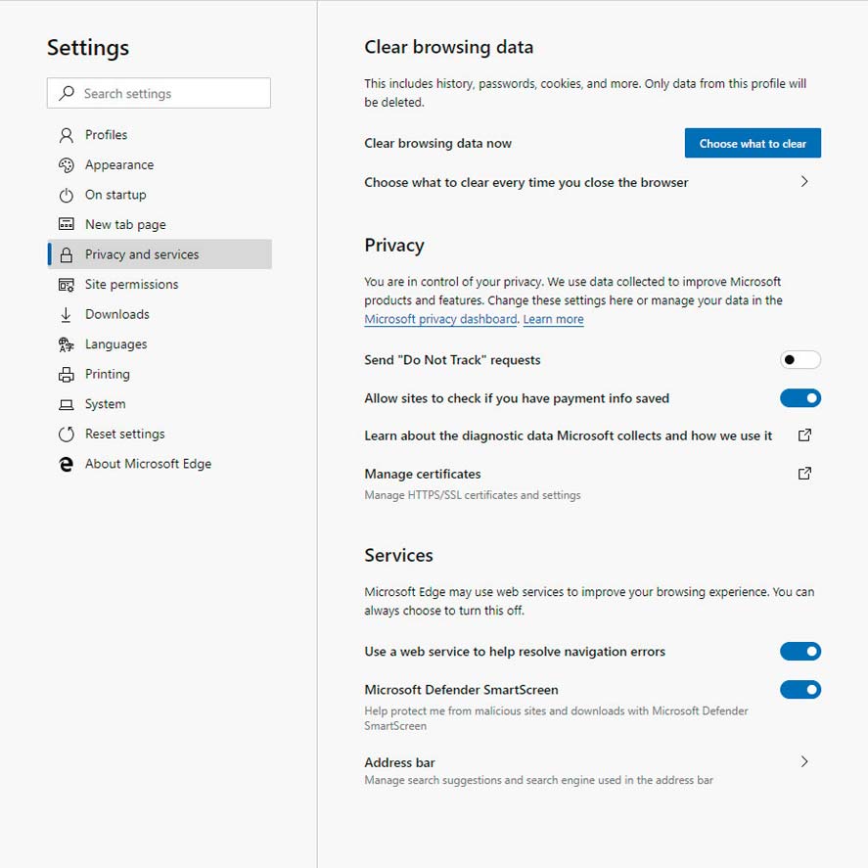Click the About Microsoft Edge logo icon
The width and height of the screenshot is (868, 868).
click(66, 464)
